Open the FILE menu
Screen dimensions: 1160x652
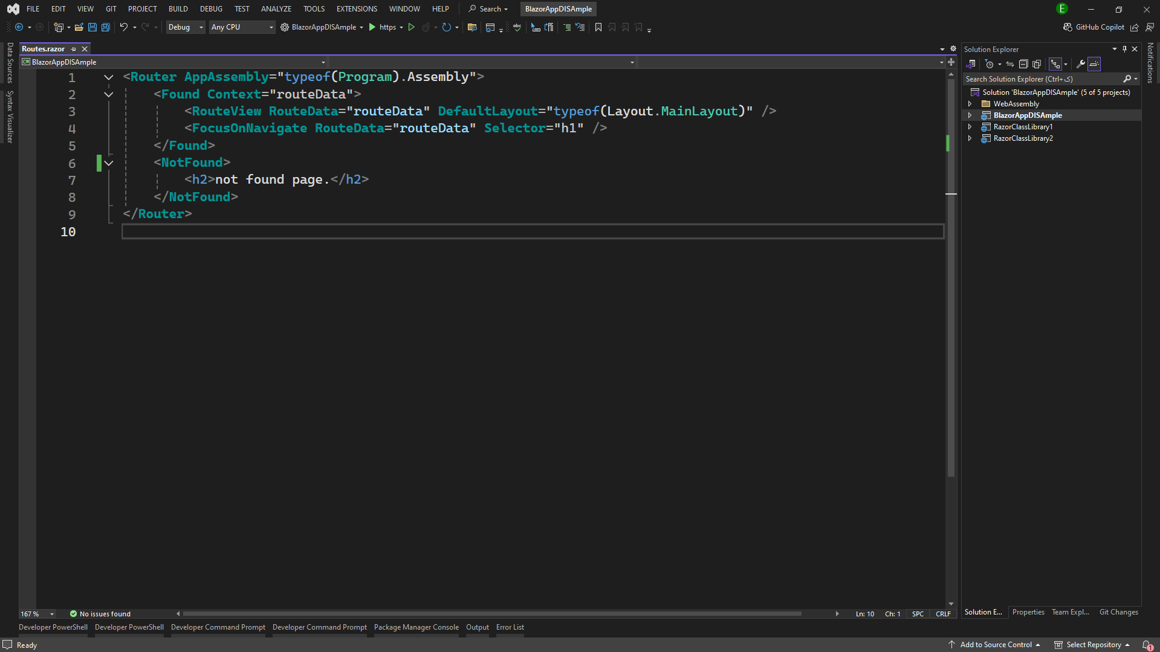click(x=33, y=9)
